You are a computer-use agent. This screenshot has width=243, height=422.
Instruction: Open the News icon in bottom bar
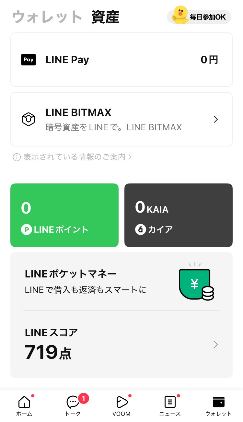[x=170, y=402]
